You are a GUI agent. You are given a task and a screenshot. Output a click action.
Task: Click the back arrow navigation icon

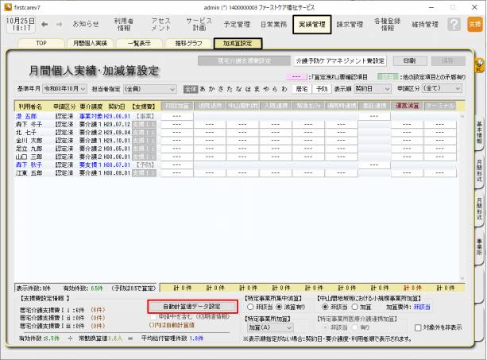pos(44,24)
